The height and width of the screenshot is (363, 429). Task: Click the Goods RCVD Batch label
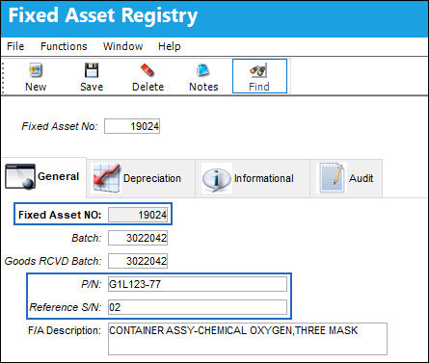pyautogui.click(x=53, y=261)
